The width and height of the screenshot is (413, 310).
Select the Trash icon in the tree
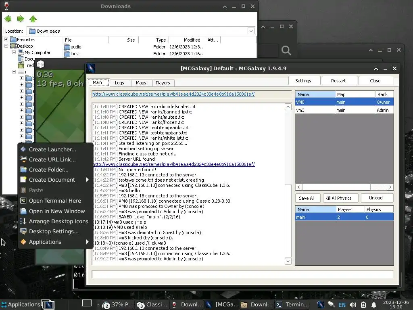pyautogui.click(x=21, y=65)
